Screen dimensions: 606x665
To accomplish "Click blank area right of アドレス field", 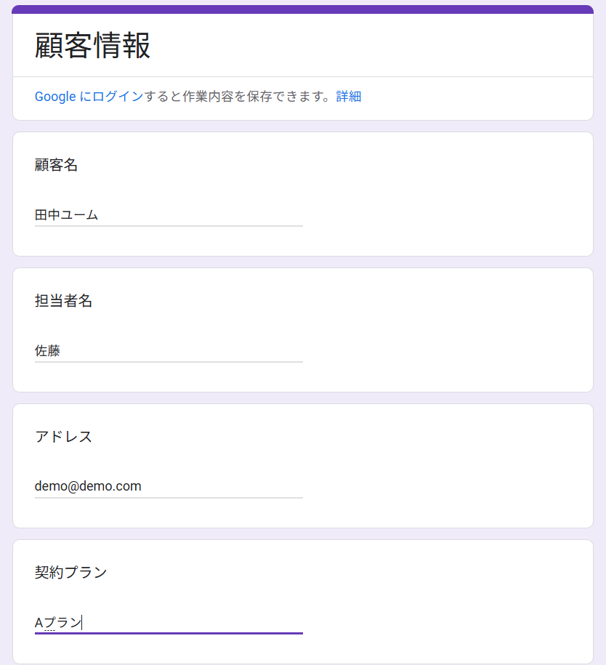I will tap(447, 486).
